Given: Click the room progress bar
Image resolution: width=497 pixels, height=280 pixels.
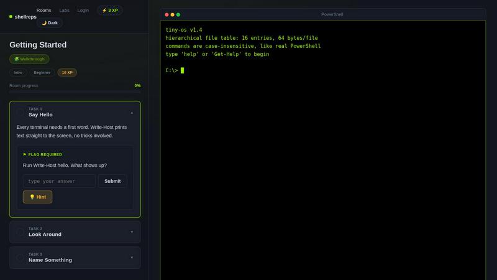Looking at the screenshot, I should 75,92.
